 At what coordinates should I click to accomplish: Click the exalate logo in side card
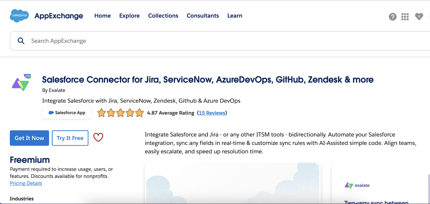(x=357, y=185)
